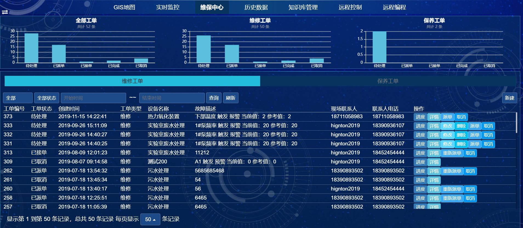Click 取消 for work order 313
The height and width of the screenshot is (228, 523).
tap(470, 153)
